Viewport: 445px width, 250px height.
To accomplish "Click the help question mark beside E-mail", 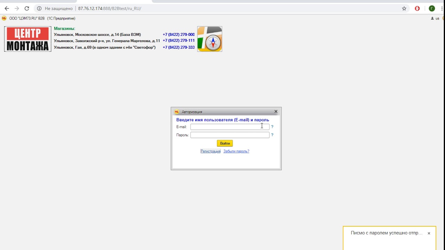I will coord(272,127).
